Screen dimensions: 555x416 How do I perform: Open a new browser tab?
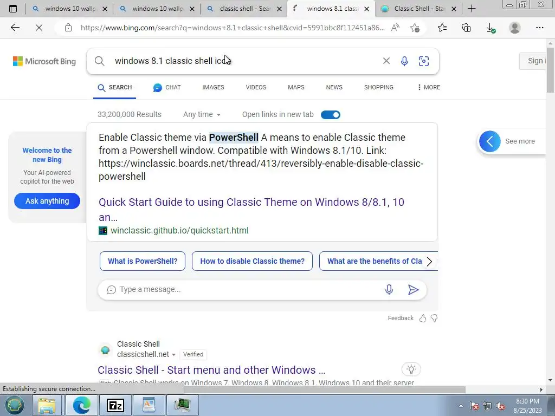pos(472,9)
